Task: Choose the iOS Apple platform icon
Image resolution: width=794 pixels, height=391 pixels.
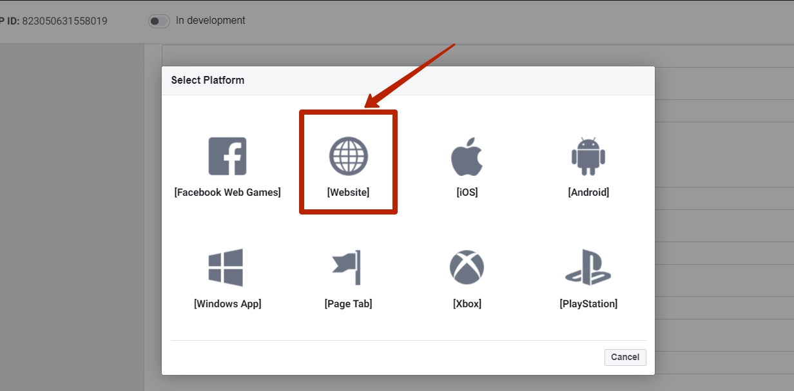Action: tap(467, 155)
